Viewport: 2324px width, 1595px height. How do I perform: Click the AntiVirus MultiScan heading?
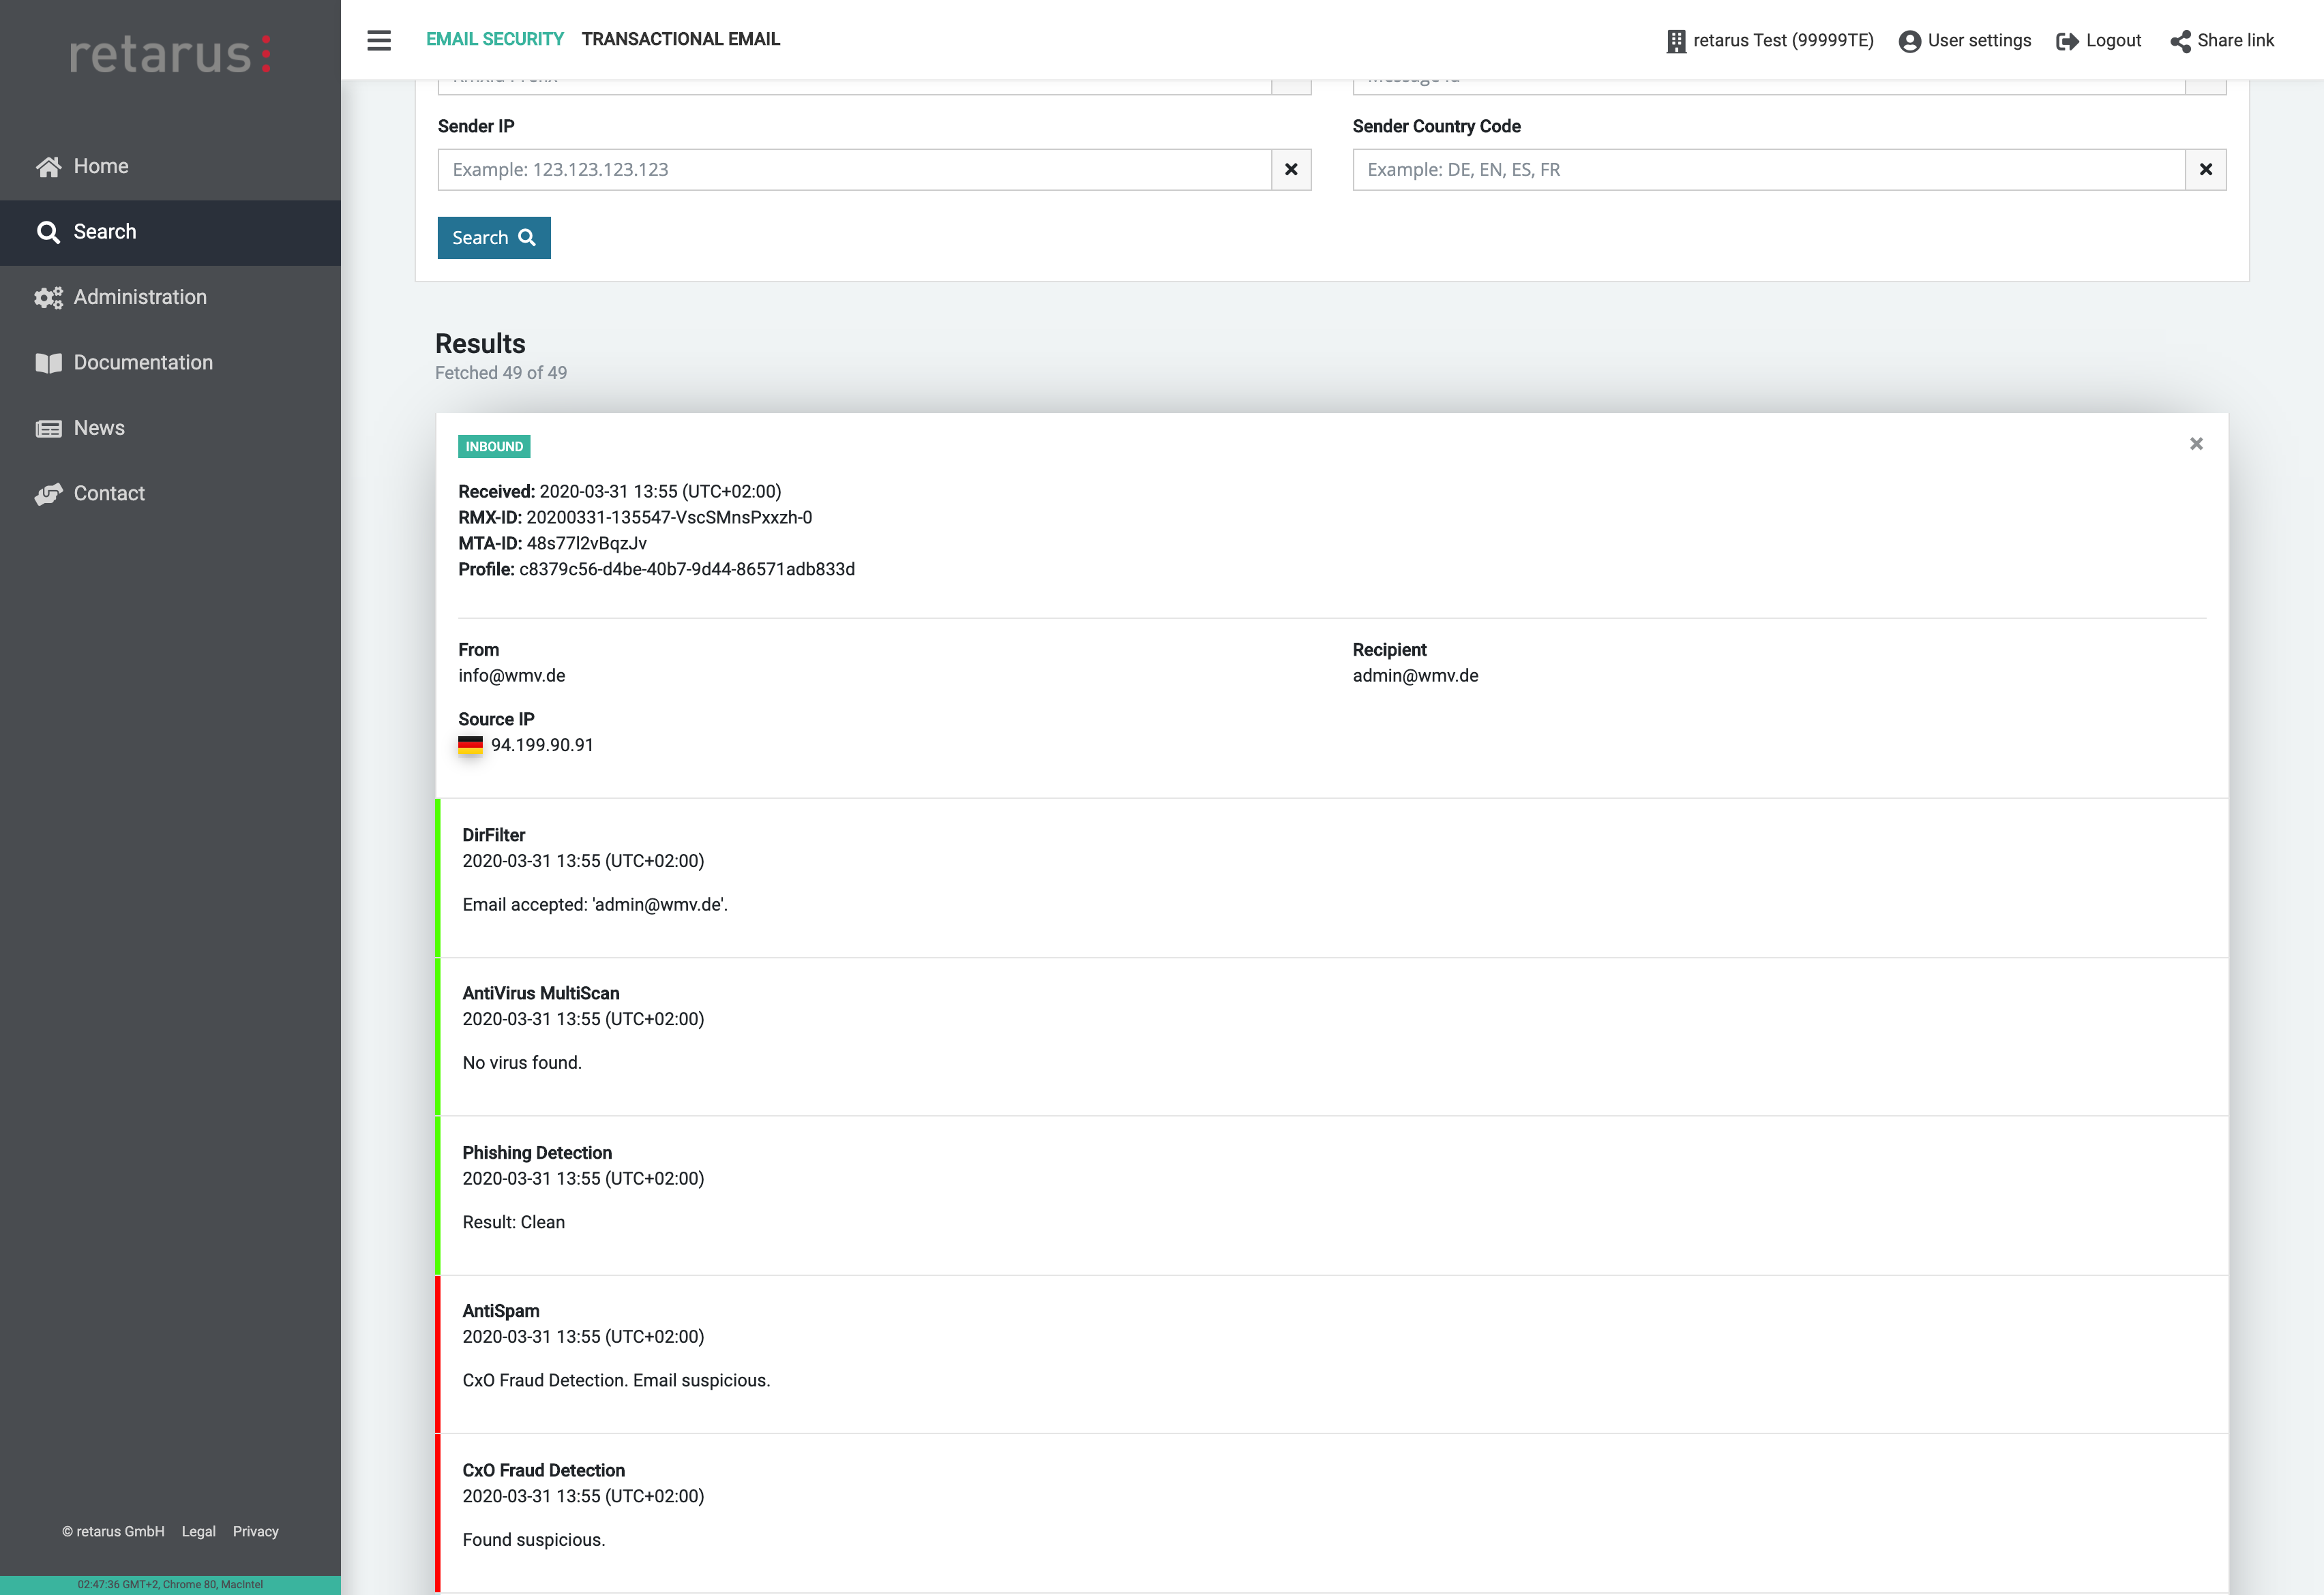point(541,993)
